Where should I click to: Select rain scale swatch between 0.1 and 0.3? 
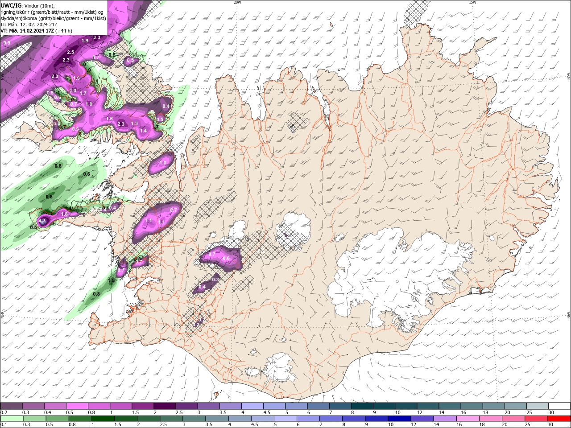(12, 419)
